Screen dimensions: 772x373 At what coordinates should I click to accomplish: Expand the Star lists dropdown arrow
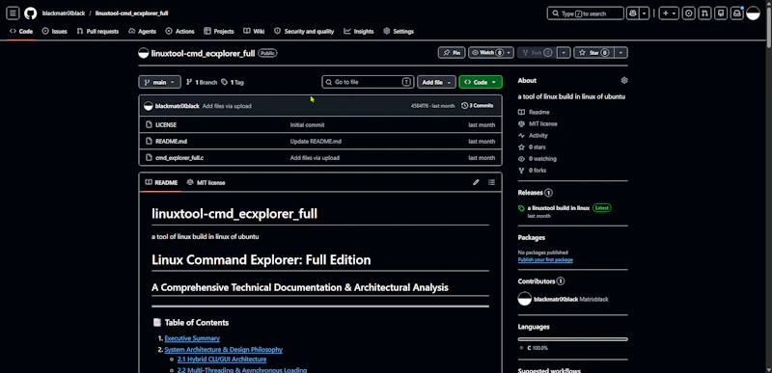pos(620,53)
